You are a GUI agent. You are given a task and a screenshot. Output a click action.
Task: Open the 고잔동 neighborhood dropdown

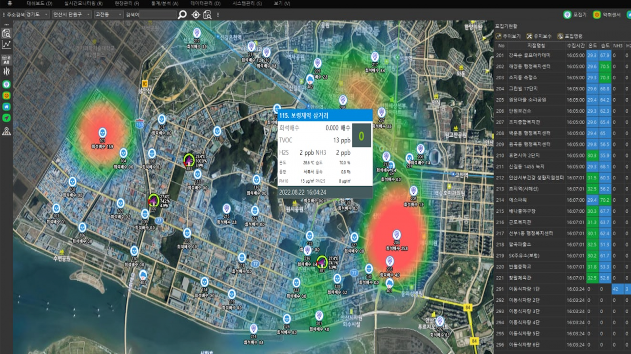[x=108, y=14]
